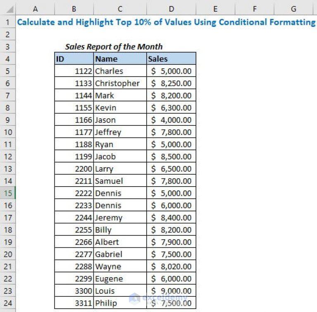Select the $ 7,900.00 sales cell
This screenshot has width=317, height=312.
pyautogui.click(x=171, y=242)
